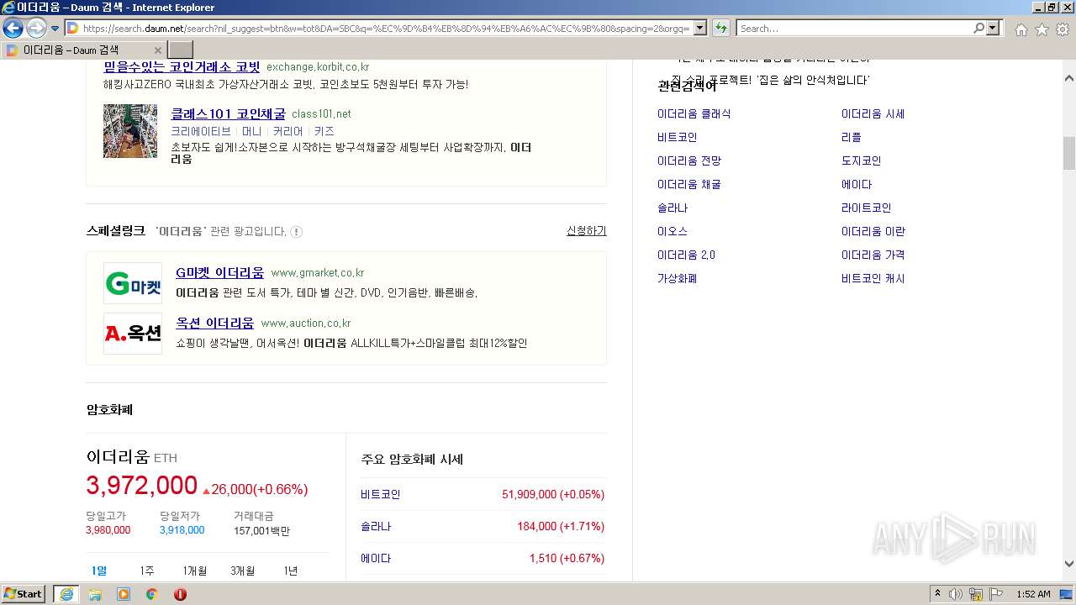Click the browser Back arrow button
1076x605 pixels.
13,29
